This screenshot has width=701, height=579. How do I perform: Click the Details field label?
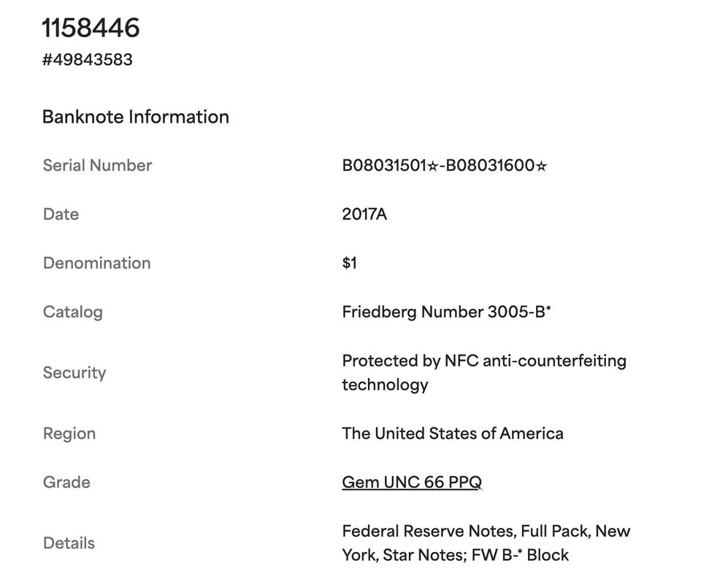(x=69, y=543)
